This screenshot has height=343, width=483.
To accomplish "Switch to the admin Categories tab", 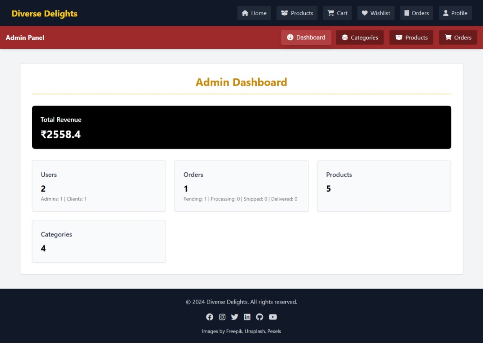I will (x=360, y=38).
